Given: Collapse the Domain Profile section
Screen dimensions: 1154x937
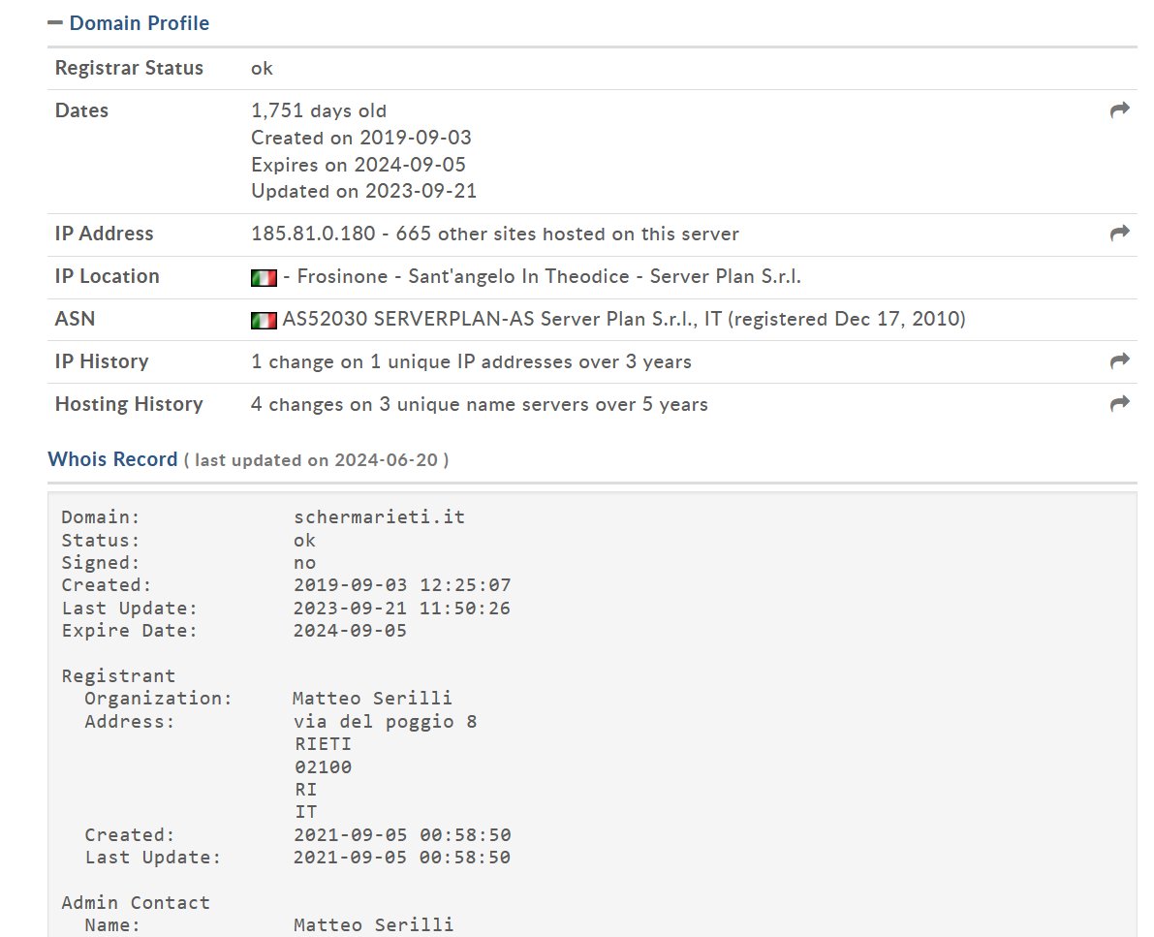Looking at the screenshot, I should click(x=54, y=23).
